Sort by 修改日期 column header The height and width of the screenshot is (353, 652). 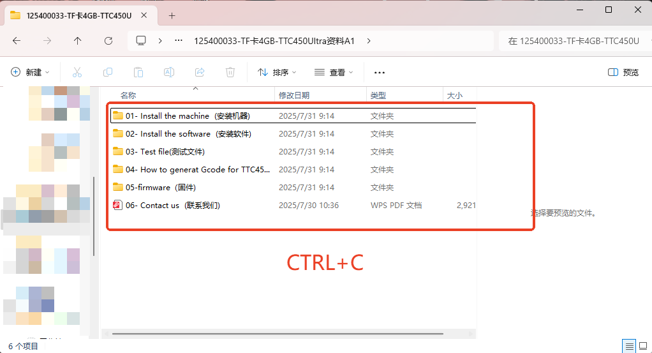(294, 95)
